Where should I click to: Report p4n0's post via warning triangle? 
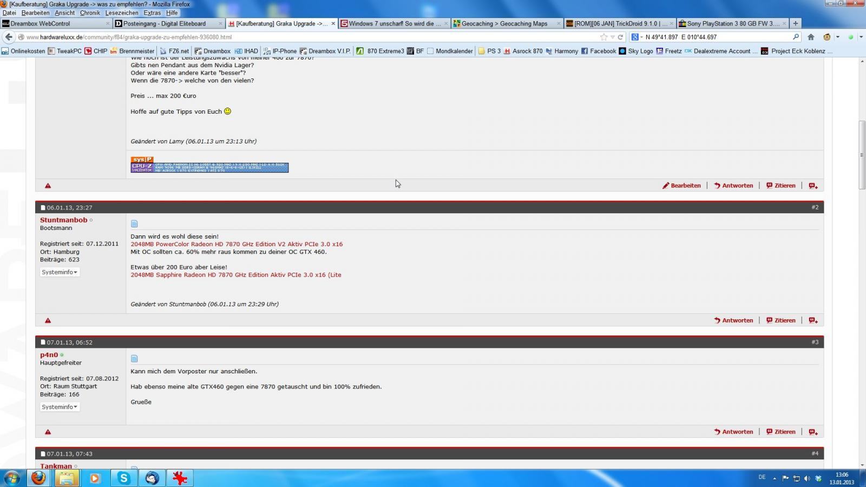coord(48,432)
